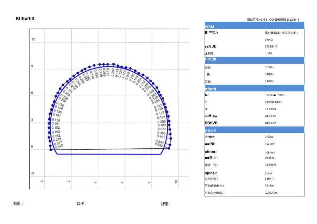Viewport: 317px width, 224px height.
Task: Click the 107.8m² area value
Action: pos(270,144)
